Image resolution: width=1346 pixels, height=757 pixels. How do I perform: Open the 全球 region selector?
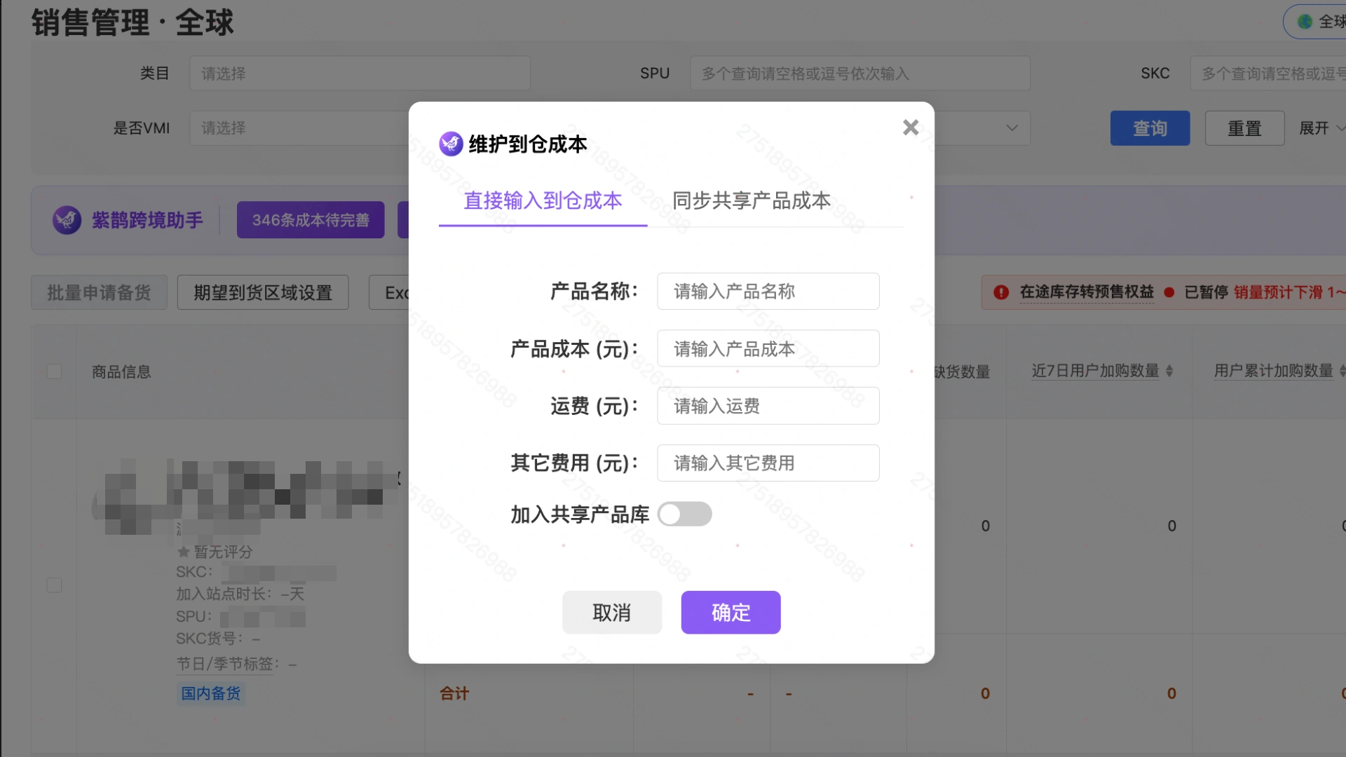pyautogui.click(x=1315, y=22)
